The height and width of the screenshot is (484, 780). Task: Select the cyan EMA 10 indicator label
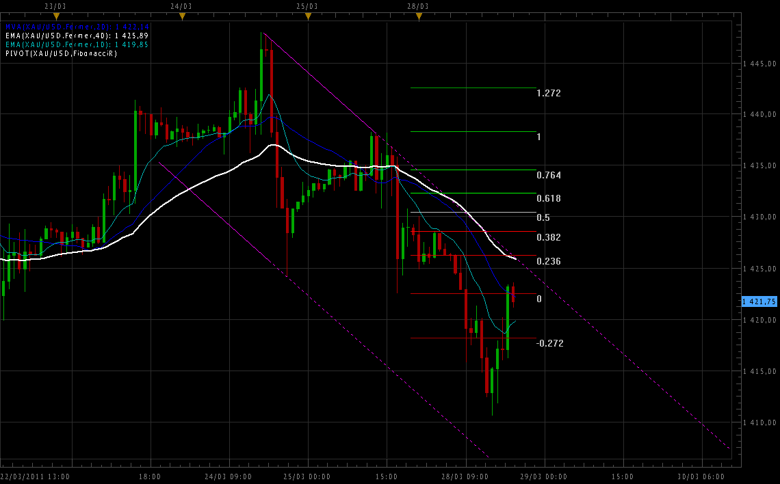pos(77,44)
